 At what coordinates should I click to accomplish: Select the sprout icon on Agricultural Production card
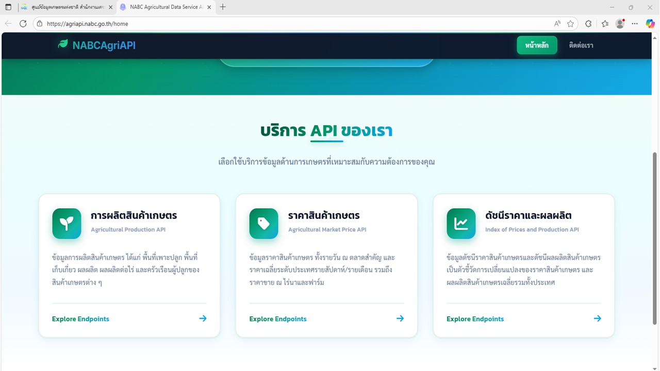pos(67,224)
